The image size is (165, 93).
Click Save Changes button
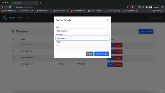pyautogui.click(x=102, y=54)
